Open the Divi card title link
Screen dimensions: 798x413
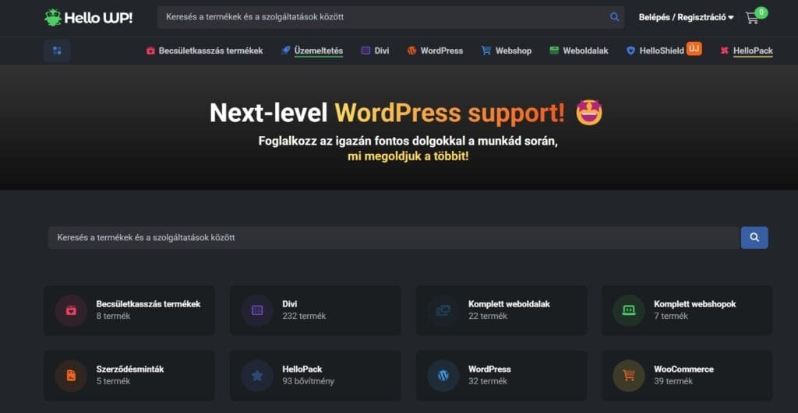click(x=290, y=304)
